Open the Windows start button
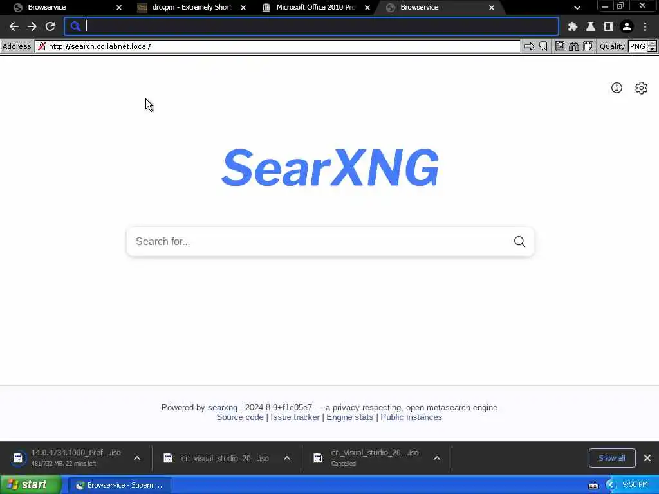 pos(30,485)
